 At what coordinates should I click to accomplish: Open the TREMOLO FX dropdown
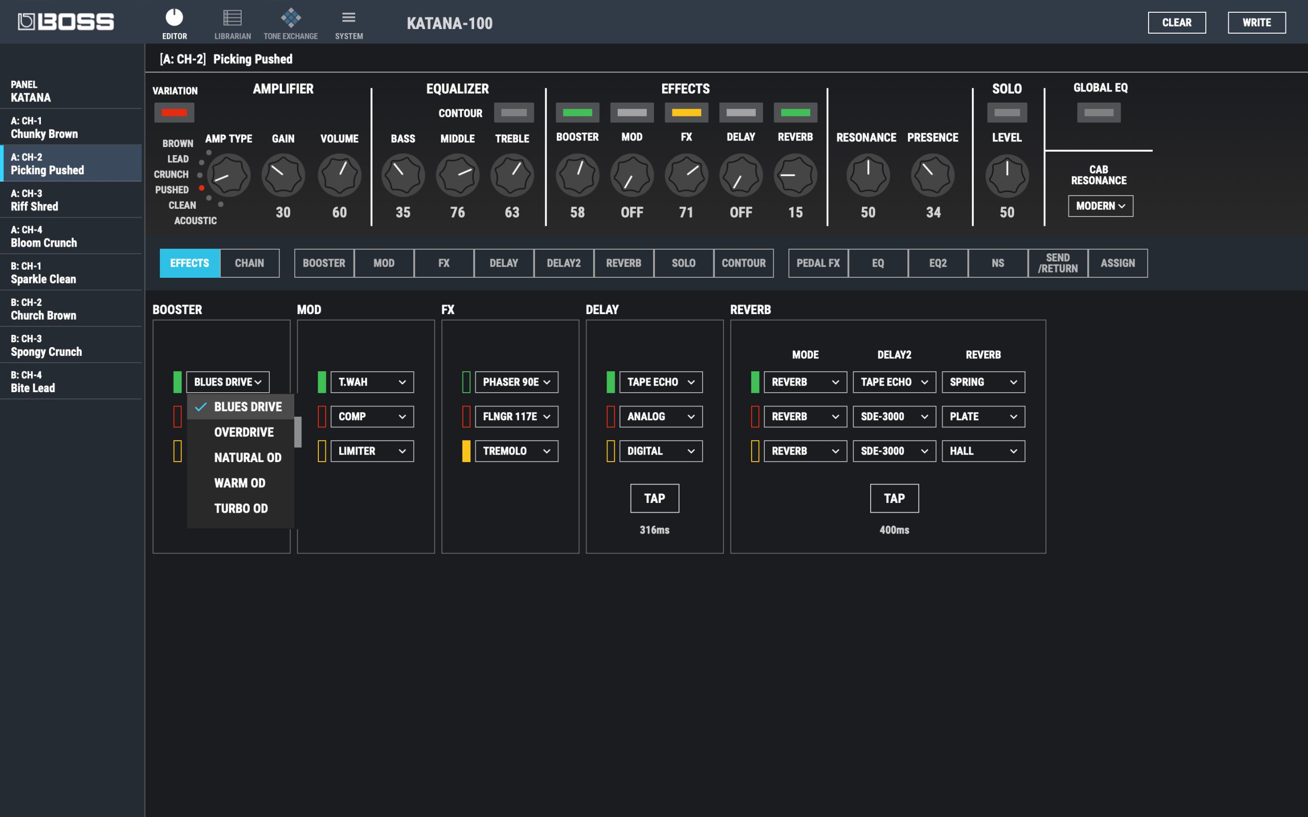517,451
